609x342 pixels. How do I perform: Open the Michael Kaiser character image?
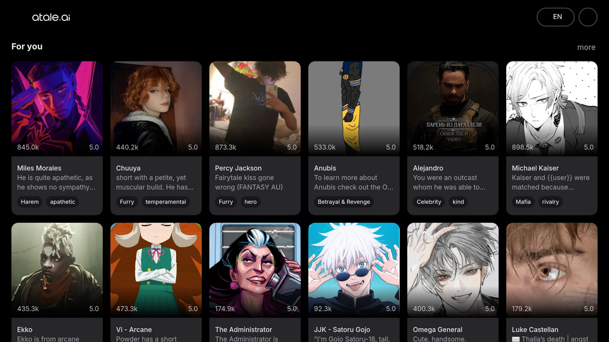[x=551, y=108]
